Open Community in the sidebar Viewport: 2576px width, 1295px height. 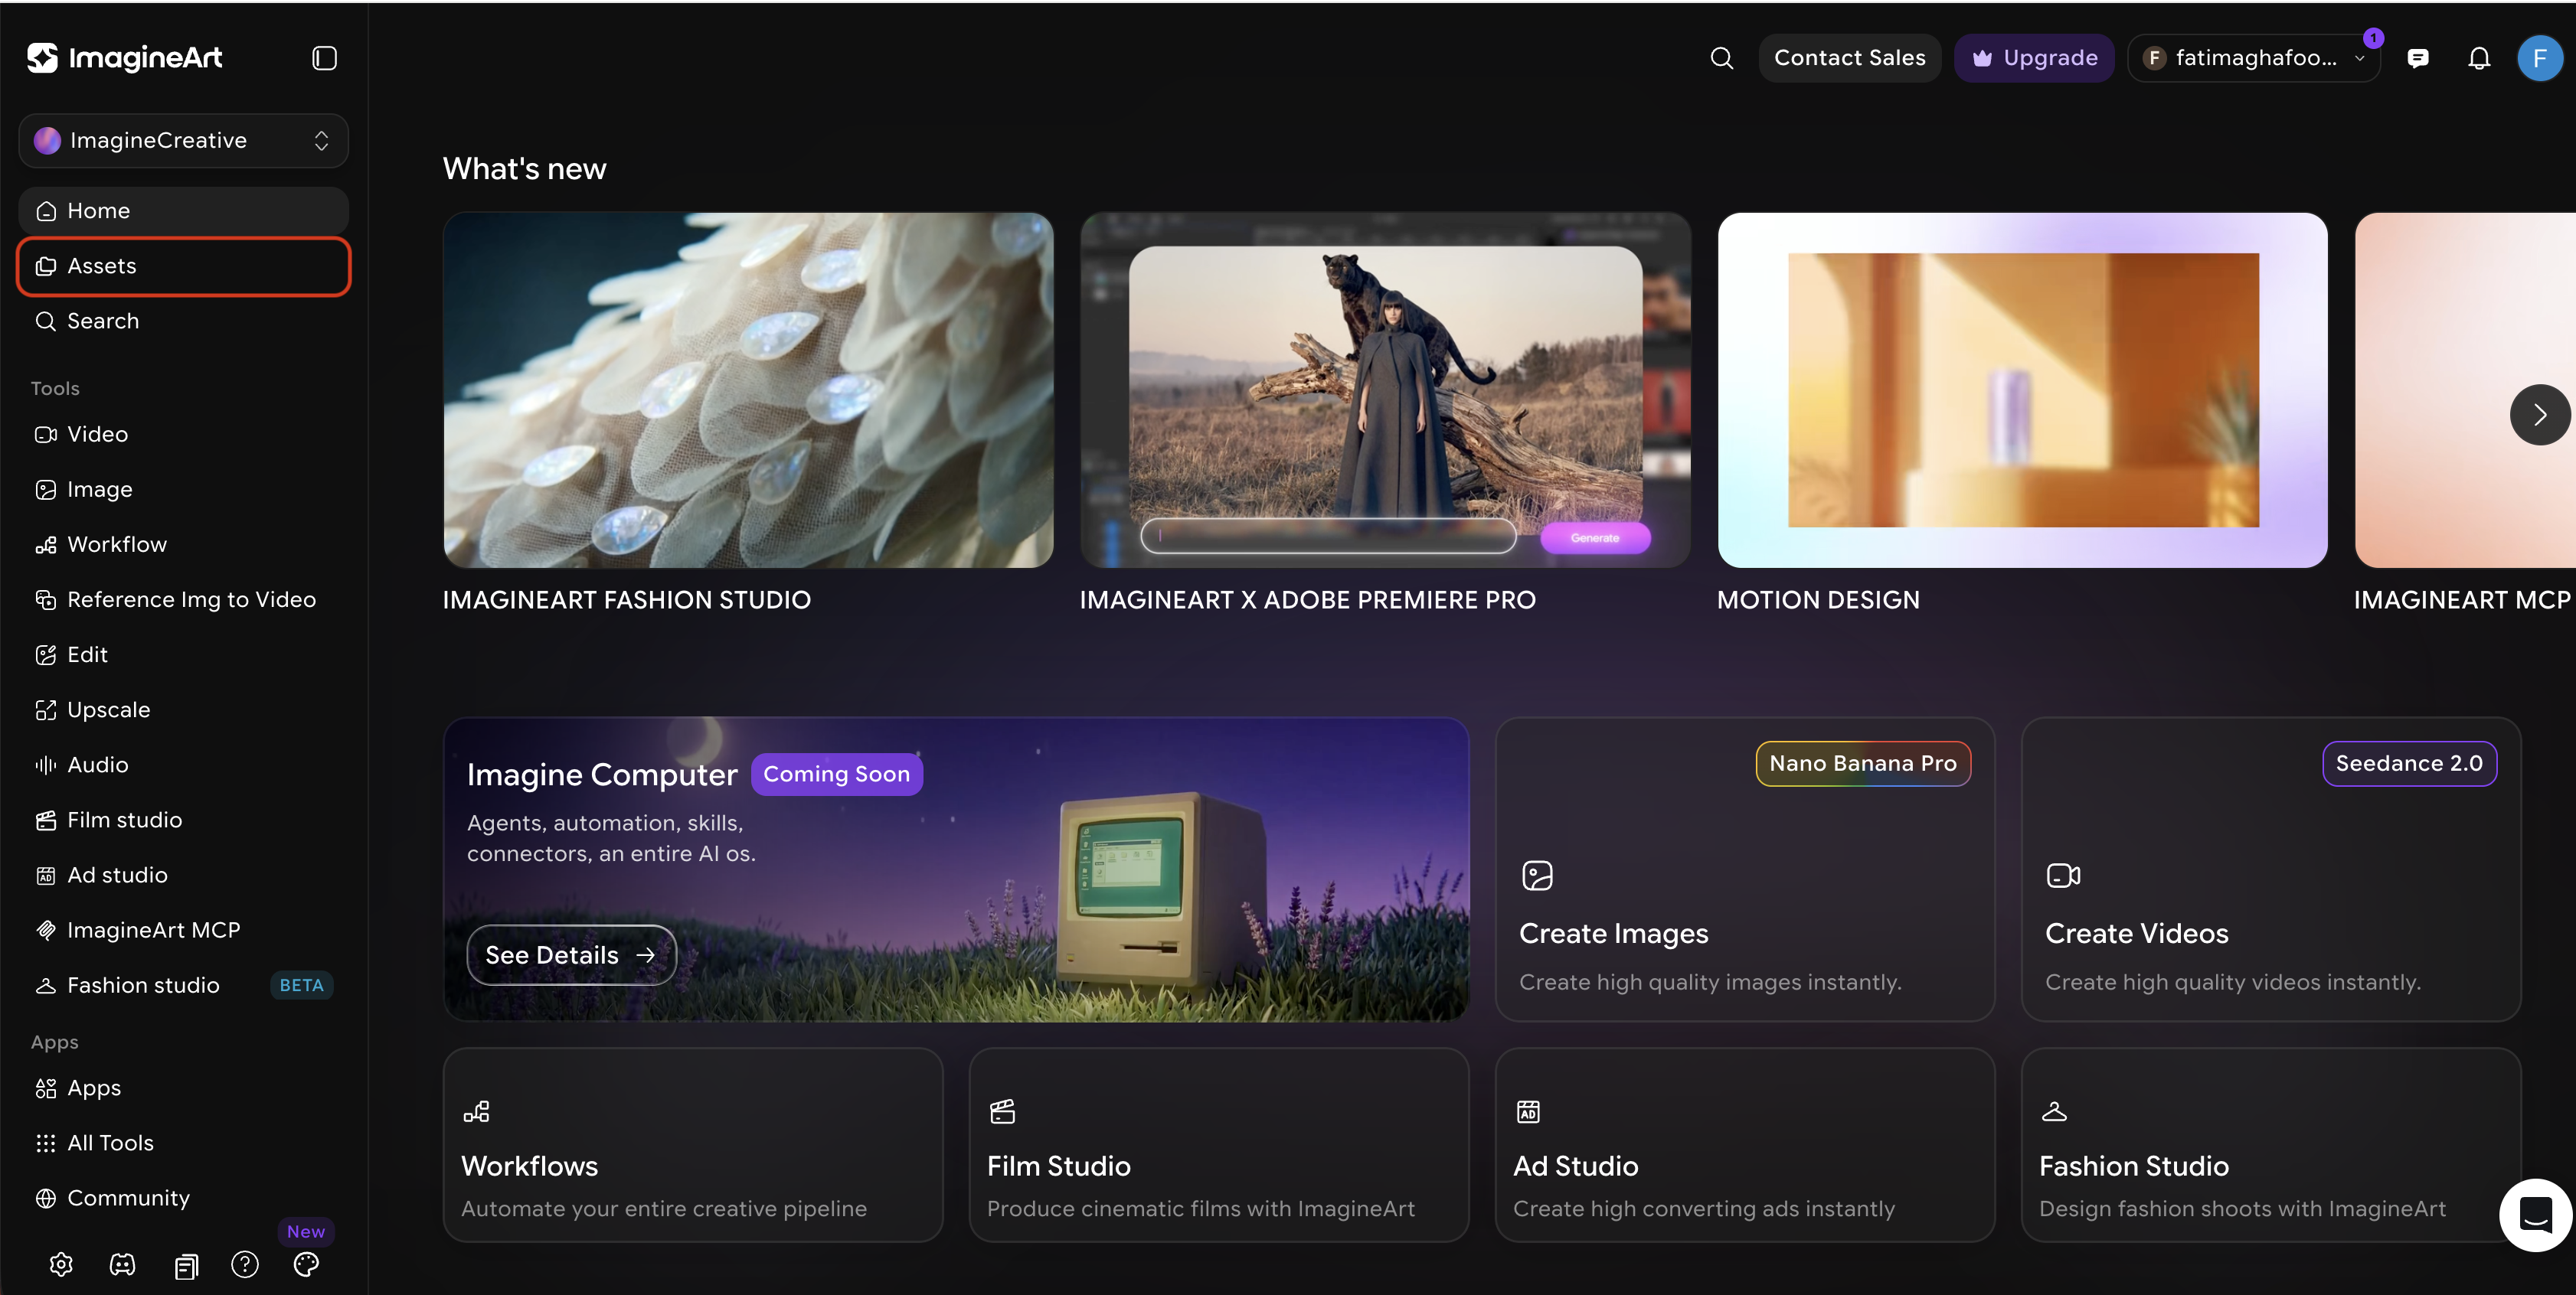(183, 1197)
